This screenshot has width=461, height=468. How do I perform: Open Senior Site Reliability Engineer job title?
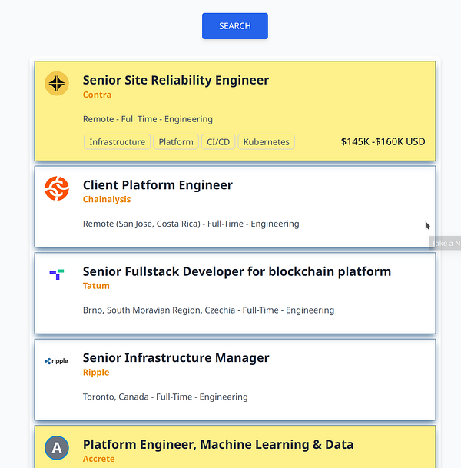click(176, 80)
